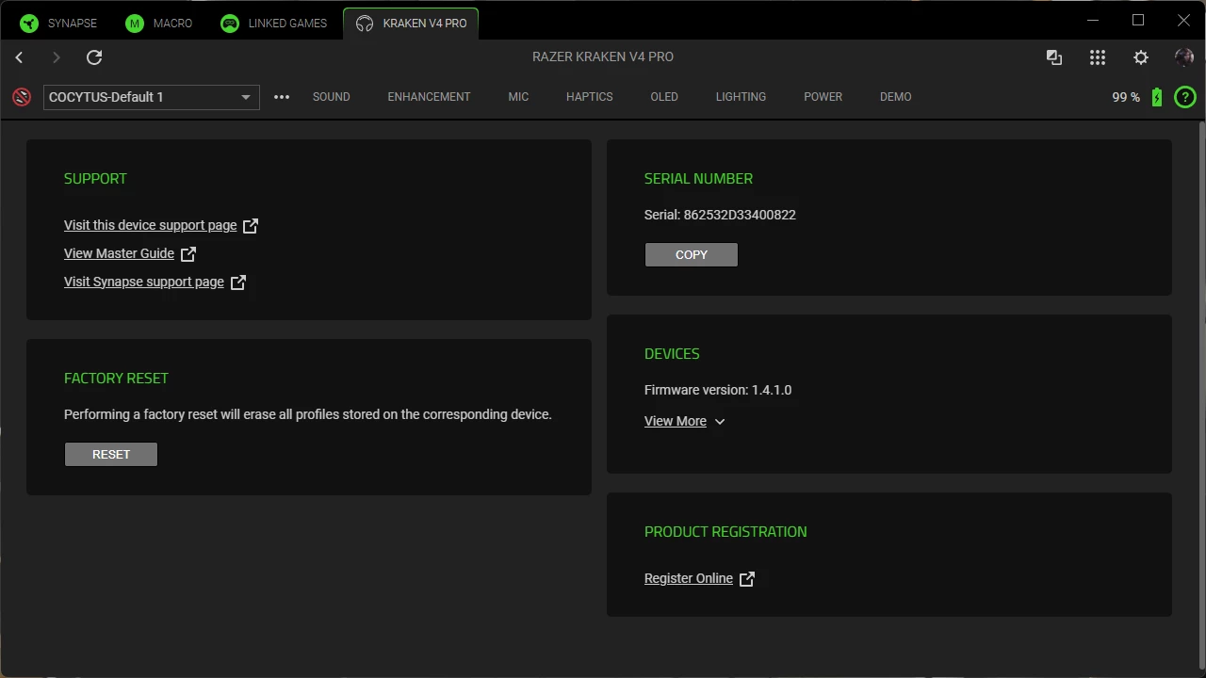Click external icon beside Register Online
The image size is (1206, 678).
click(747, 579)
